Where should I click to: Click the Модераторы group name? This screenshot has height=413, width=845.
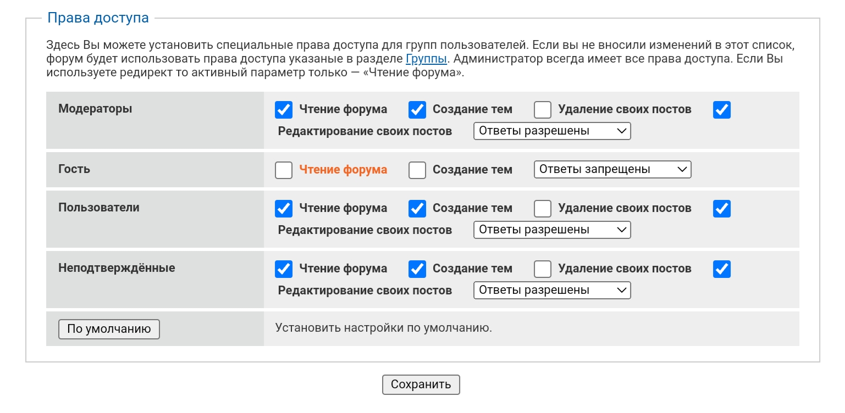pyautogui.click(x=95, y=109)
